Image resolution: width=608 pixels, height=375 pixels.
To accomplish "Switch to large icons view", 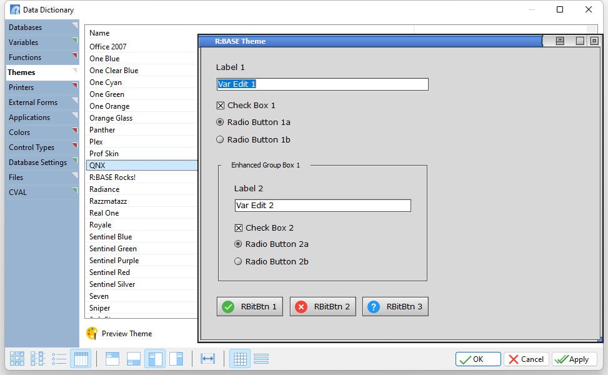I will coord(17,359).
